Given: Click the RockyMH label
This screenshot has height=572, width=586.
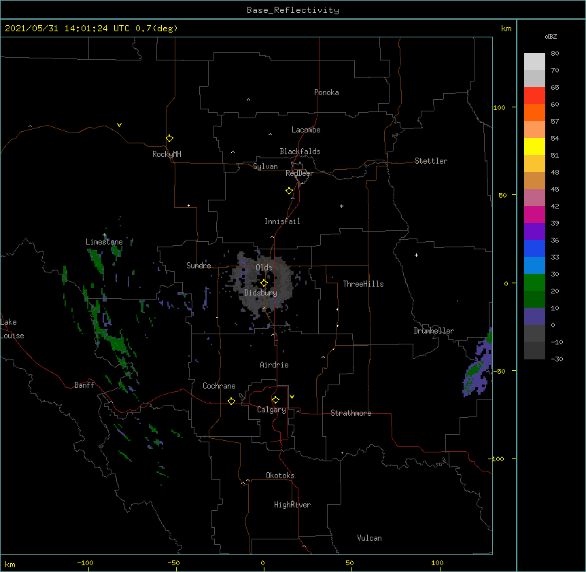Looking at the screenshot, I should coord(167,154).
